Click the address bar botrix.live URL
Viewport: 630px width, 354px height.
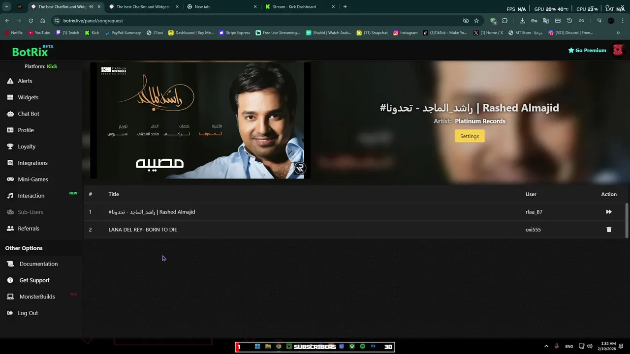pyautogui.click(x=93, y=21)
